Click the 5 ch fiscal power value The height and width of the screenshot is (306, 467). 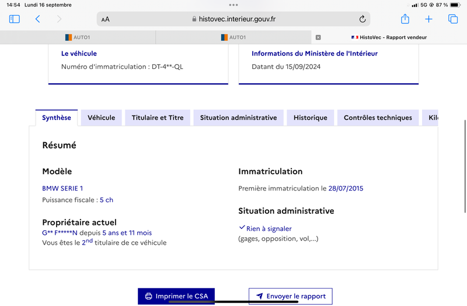click(107, 200)
